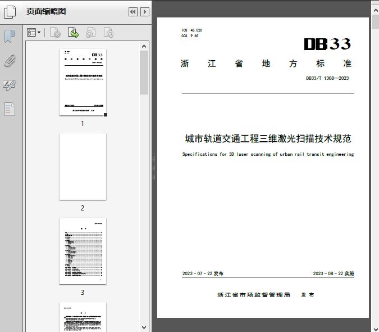Viewport: 379px width, 332px height.
Task: Click the standard number DB33/T 1308—2023
Action: (x=327, y=78)
